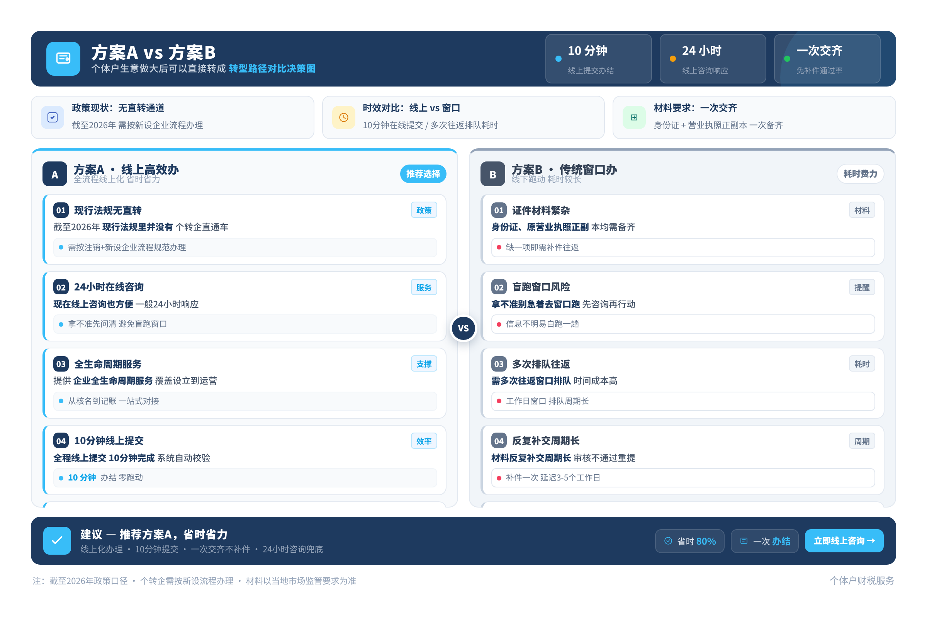Screen dimensions: 927x618
Task: Click the checkmark icon next to 建议
Action: (x=57, y=540)
